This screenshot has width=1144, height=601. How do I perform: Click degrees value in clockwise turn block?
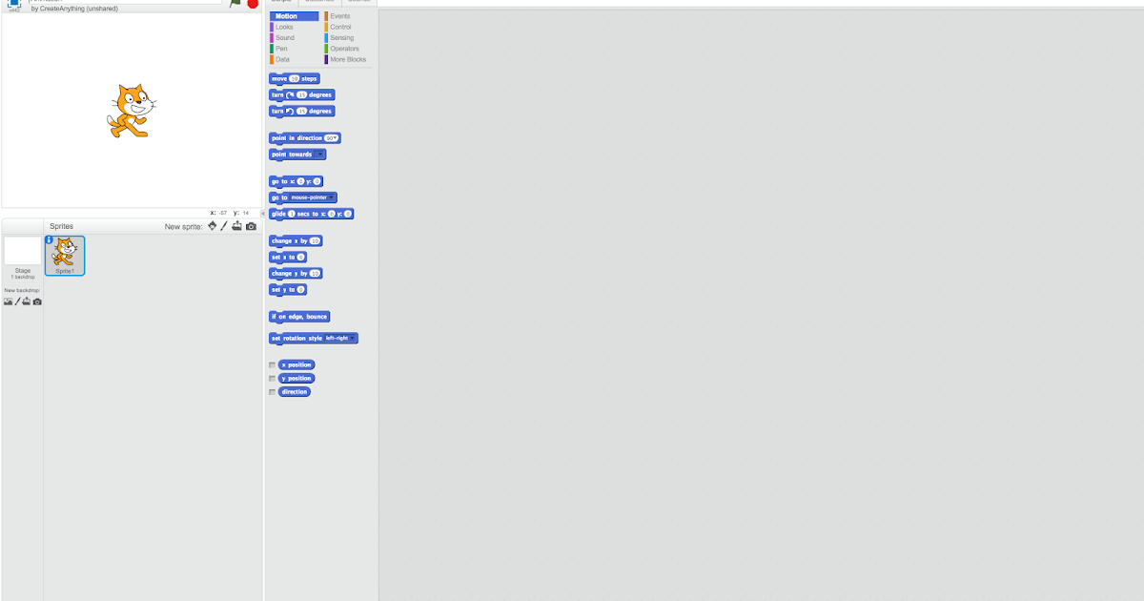click(302, 95)
